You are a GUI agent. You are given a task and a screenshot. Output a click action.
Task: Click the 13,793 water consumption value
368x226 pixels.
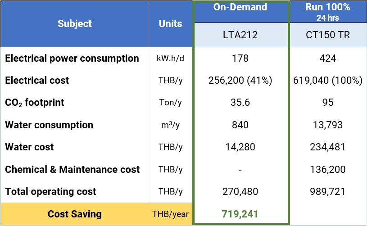point(328,125)
